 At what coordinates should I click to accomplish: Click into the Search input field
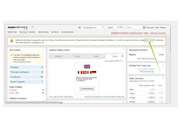click(134, 28)
